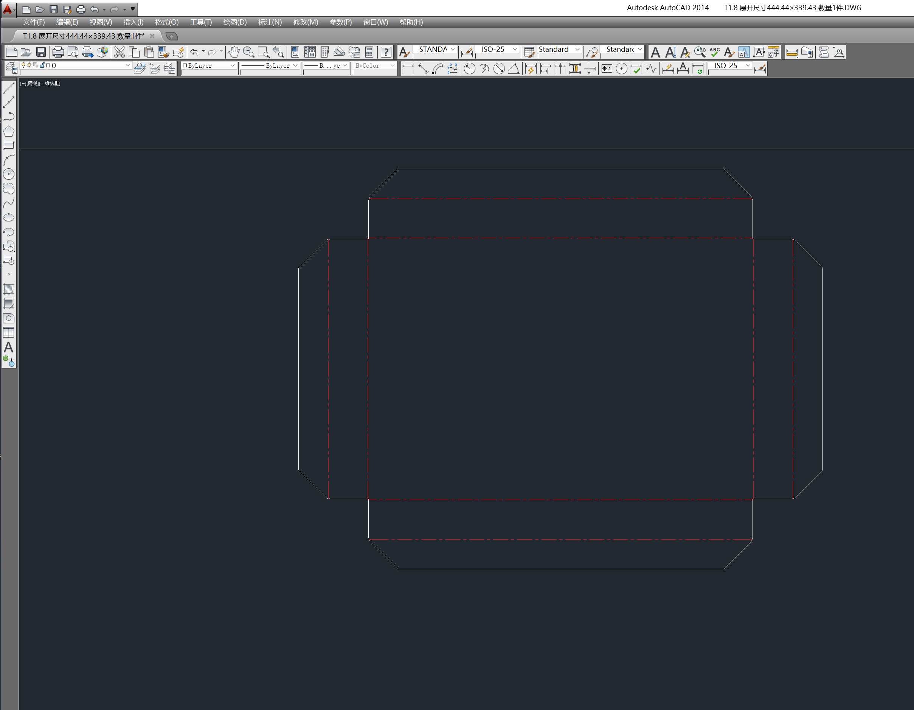Insert a Table from draw toolbar
914x710 pixels.
8,332
